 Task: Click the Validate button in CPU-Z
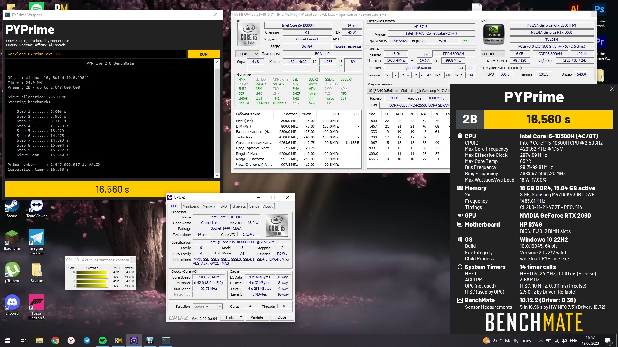point(257,317)
